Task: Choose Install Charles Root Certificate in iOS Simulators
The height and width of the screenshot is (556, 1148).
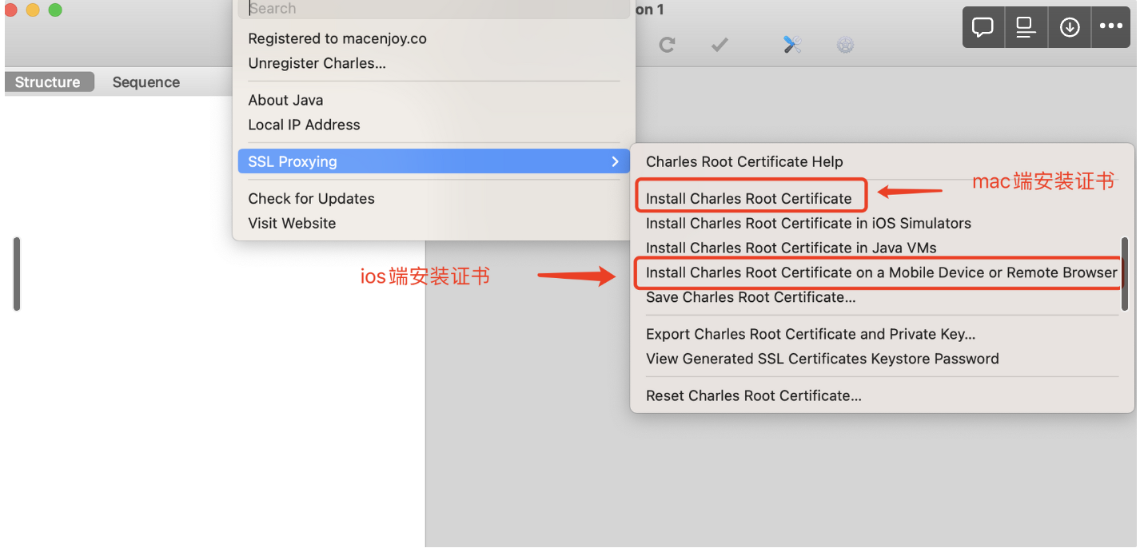Action: [808, 223]
